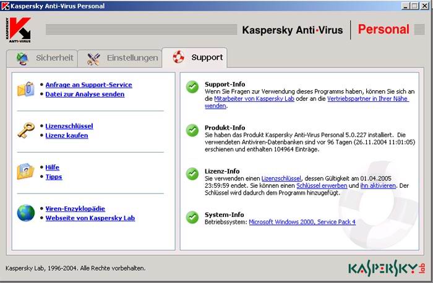Screen dimensions: 433x283
Task: Click the red Personal header text
Action: coord(384,30)
